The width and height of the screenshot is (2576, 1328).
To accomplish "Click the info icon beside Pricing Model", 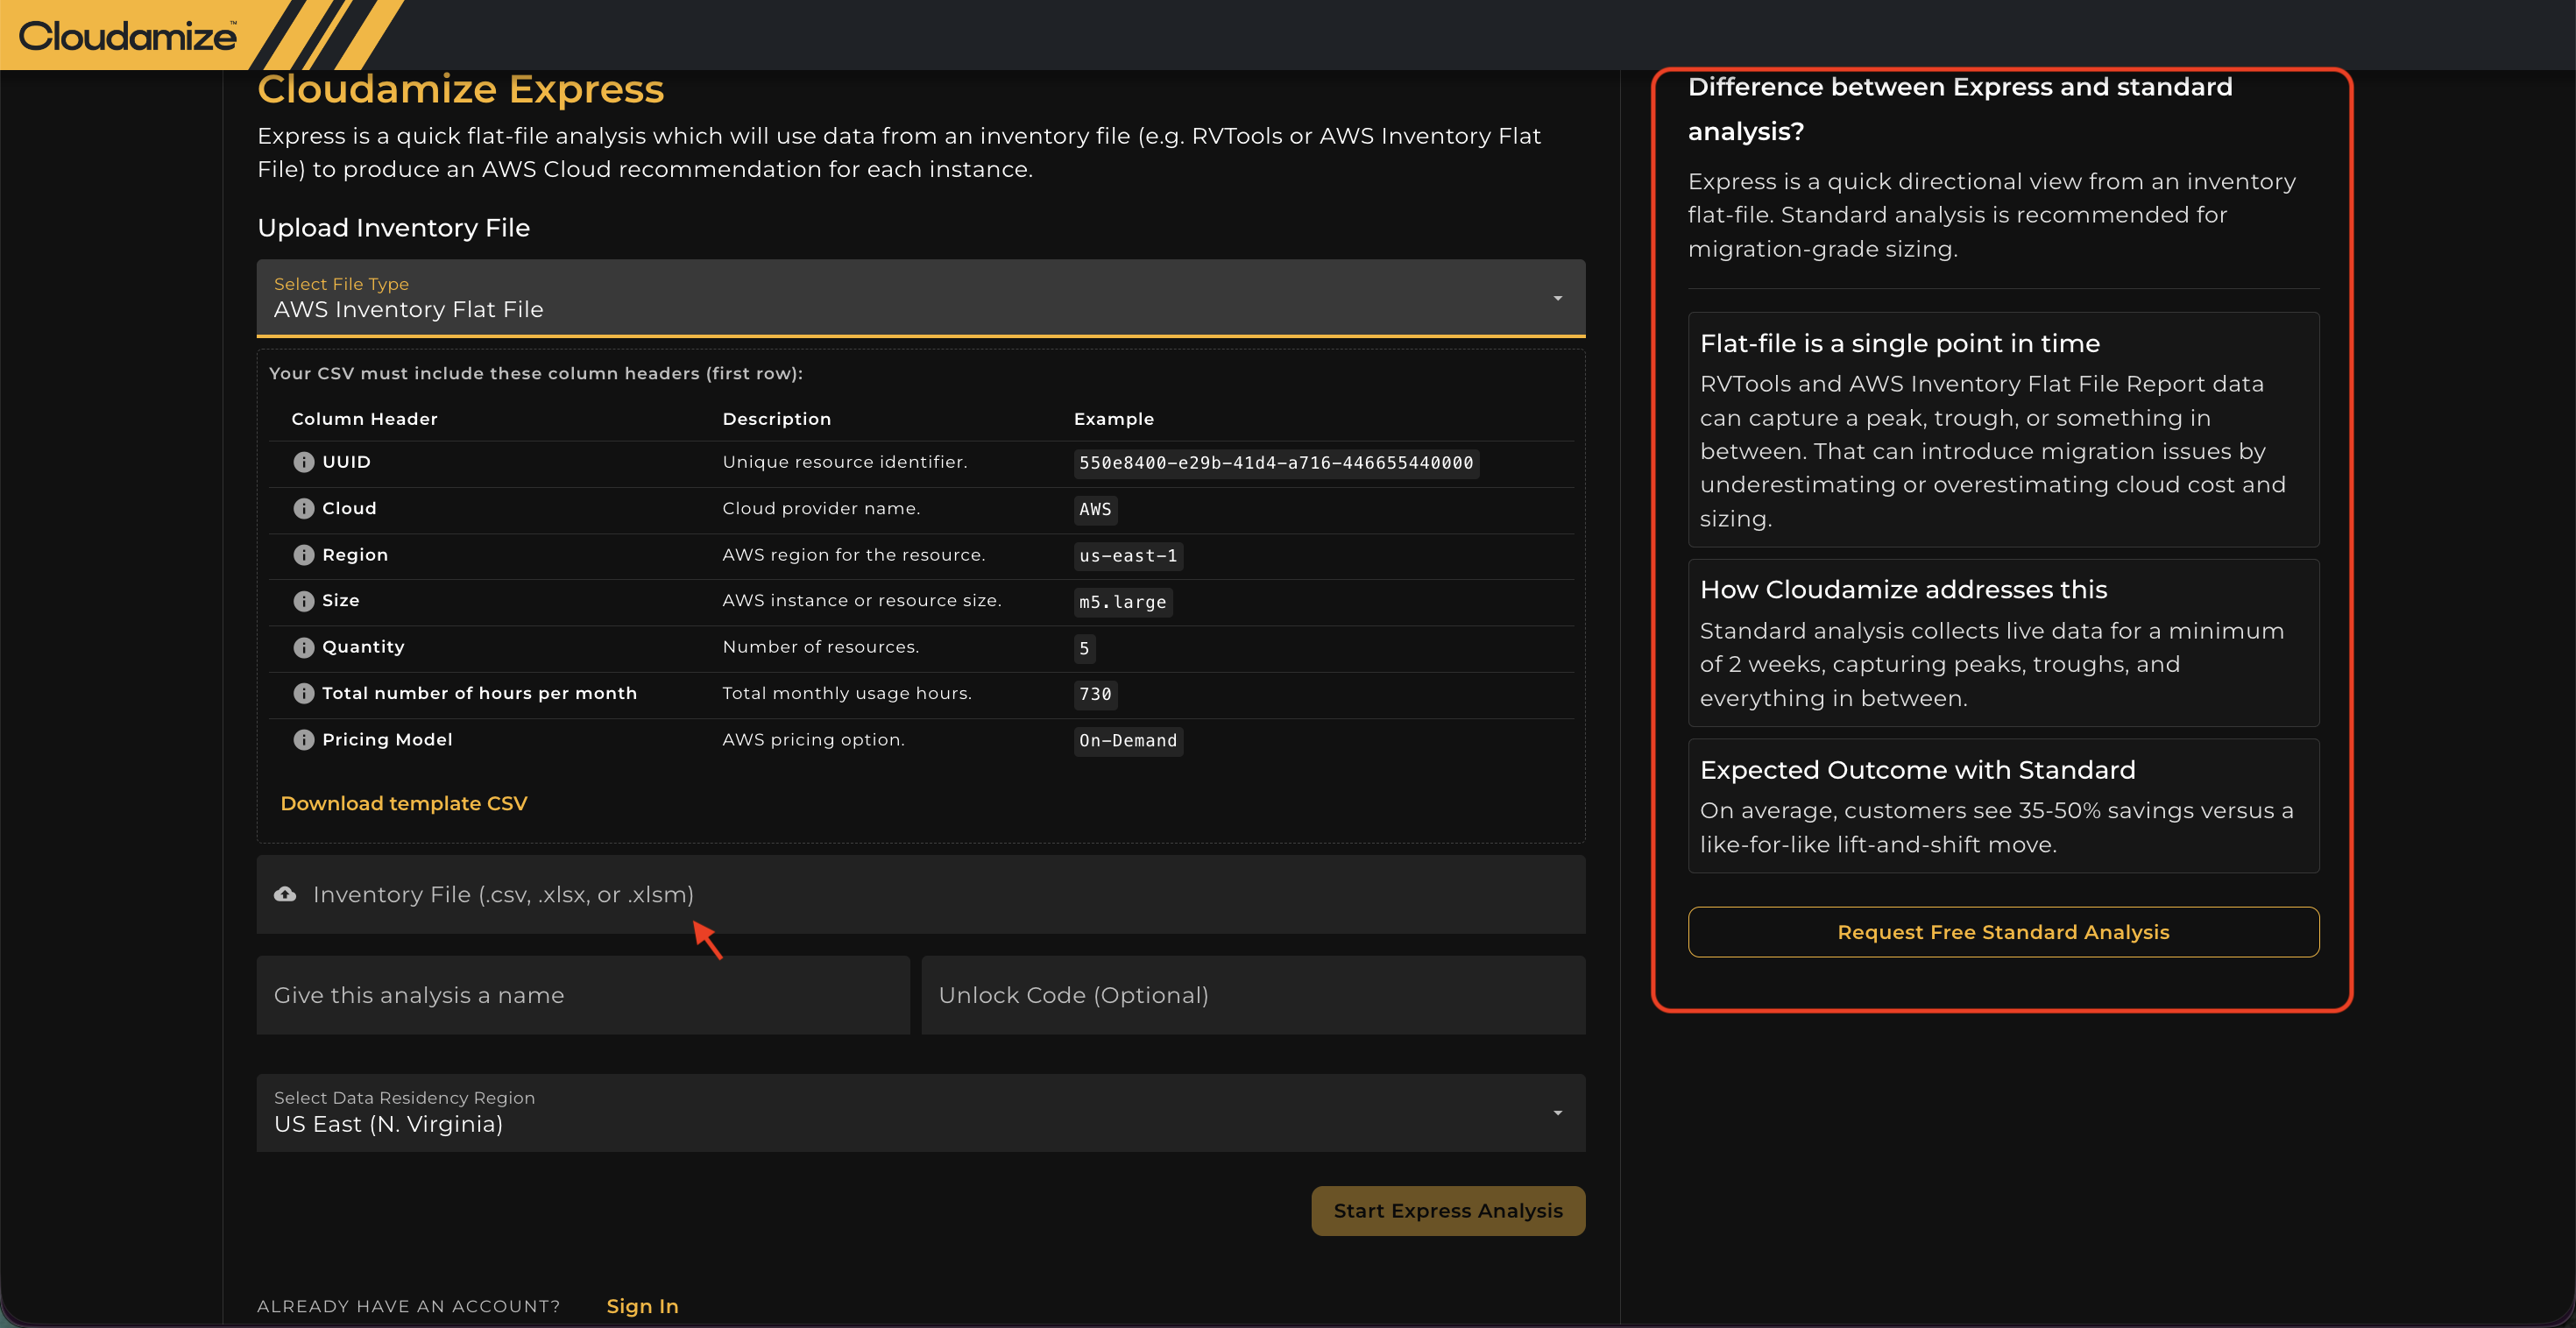I will click(303, 740).
